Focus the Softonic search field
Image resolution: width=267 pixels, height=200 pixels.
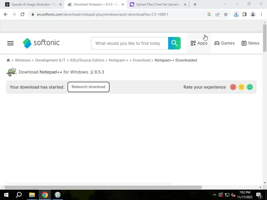click(130, 43)
